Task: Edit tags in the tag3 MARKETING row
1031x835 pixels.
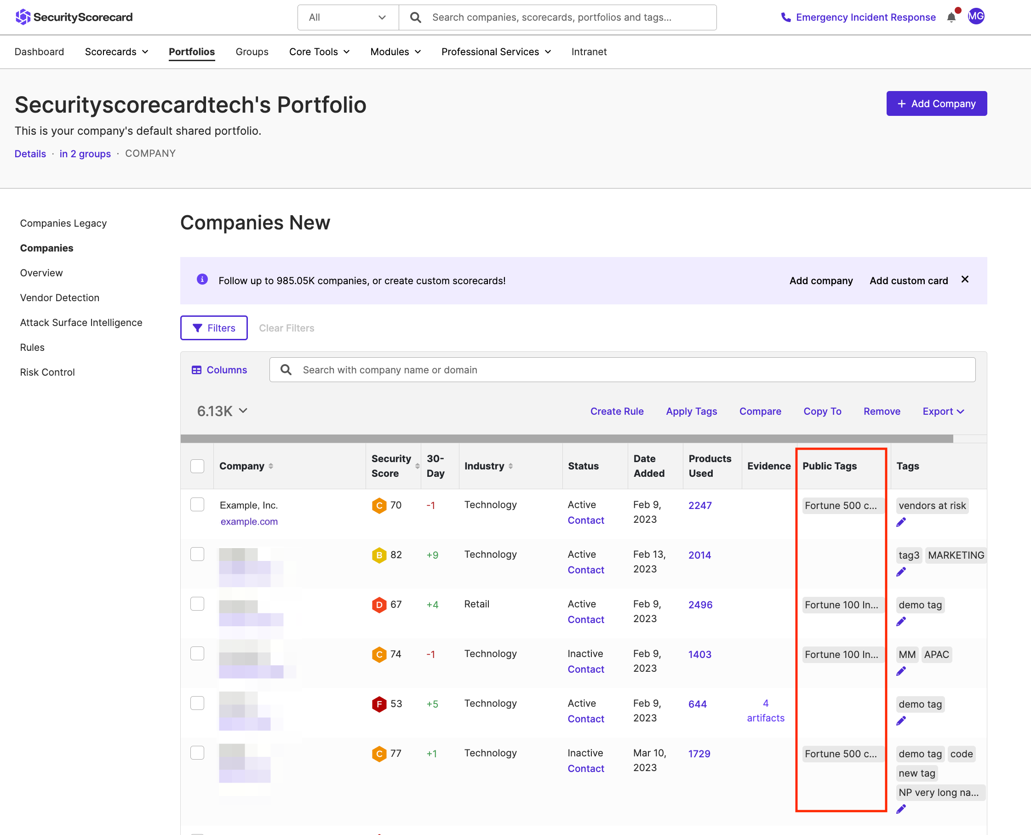Action: pos(901,572)
